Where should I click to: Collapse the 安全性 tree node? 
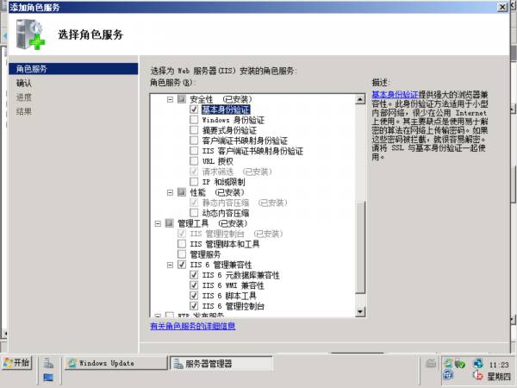(170, 99)
